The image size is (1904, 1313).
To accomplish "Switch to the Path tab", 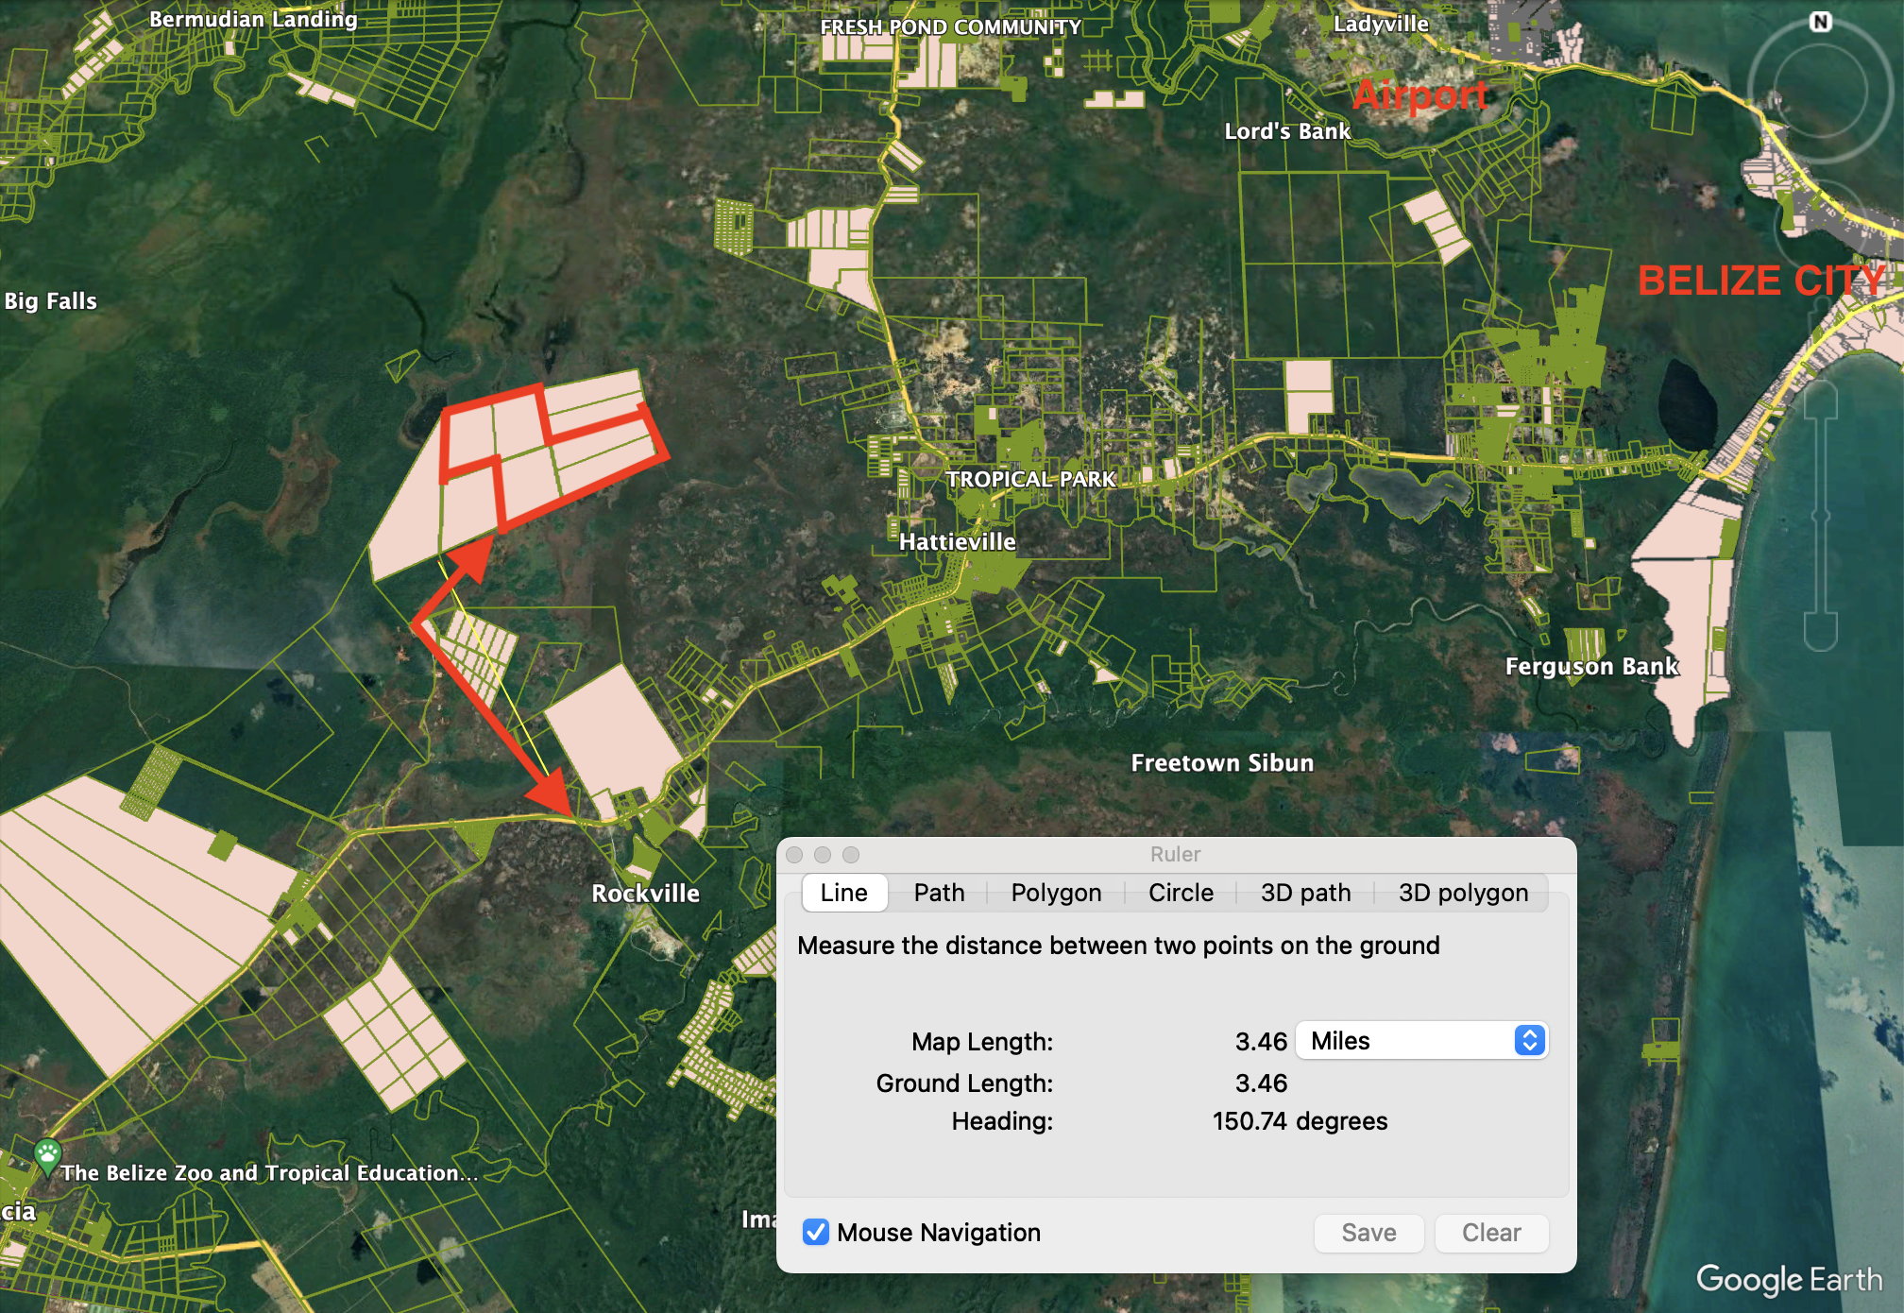I will [x=939, y=893].
